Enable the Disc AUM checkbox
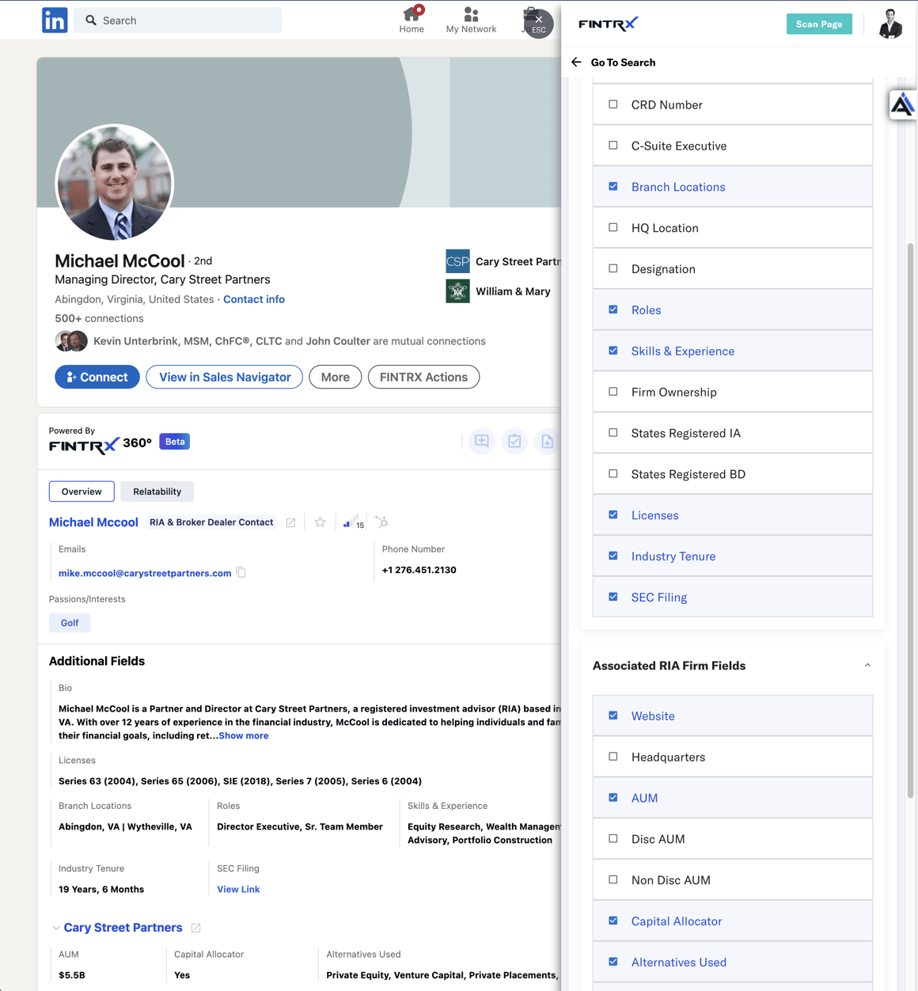The image size is (918, 991). tap(613, 839)
